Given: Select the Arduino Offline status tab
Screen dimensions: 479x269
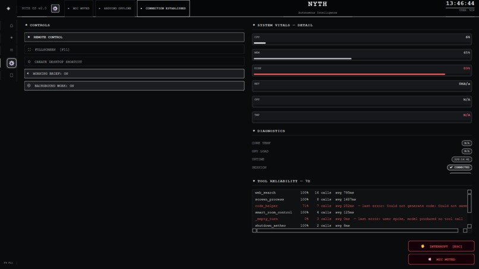Looking at the screenshot, I should pos(115,8).
